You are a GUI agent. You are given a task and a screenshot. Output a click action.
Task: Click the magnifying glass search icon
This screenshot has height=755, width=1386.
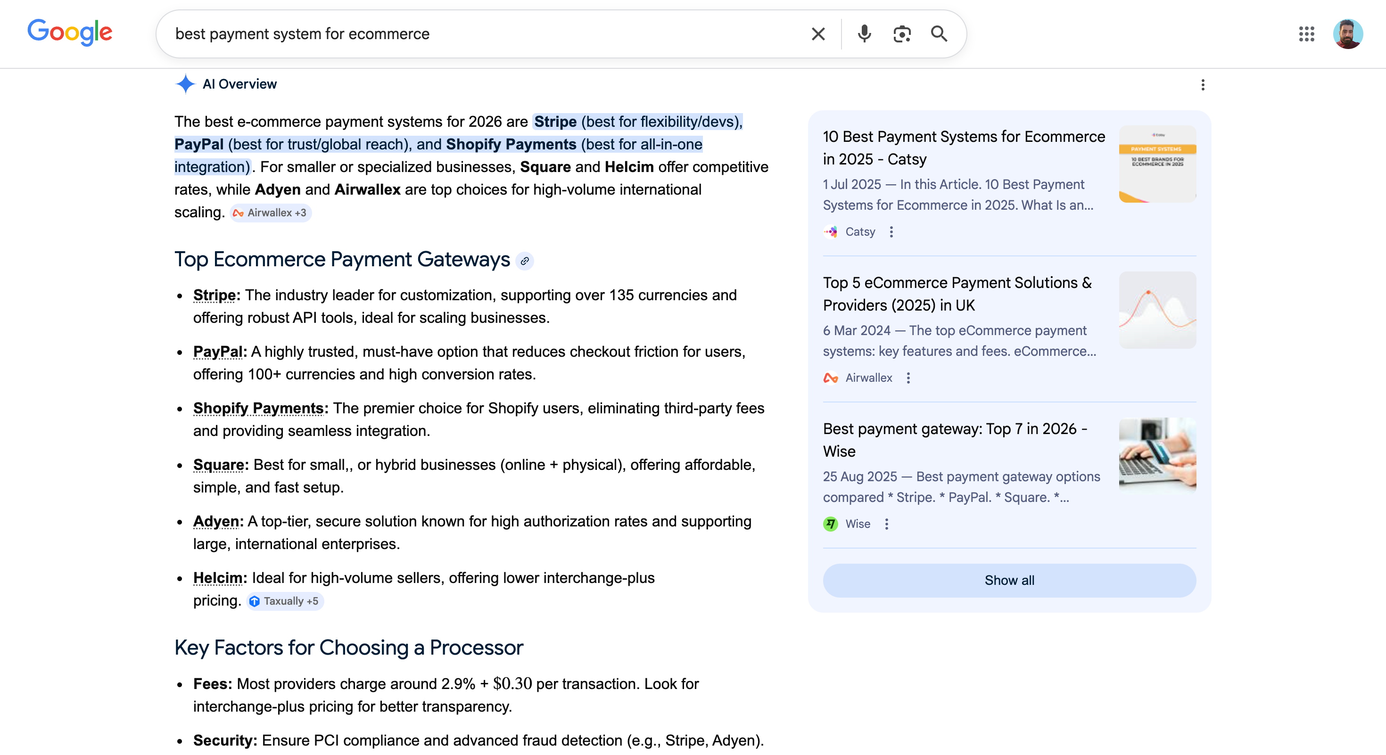[939, 34]
